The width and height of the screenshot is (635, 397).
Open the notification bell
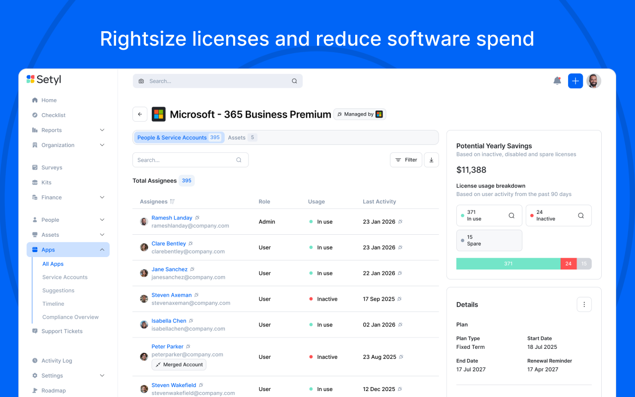557,80
